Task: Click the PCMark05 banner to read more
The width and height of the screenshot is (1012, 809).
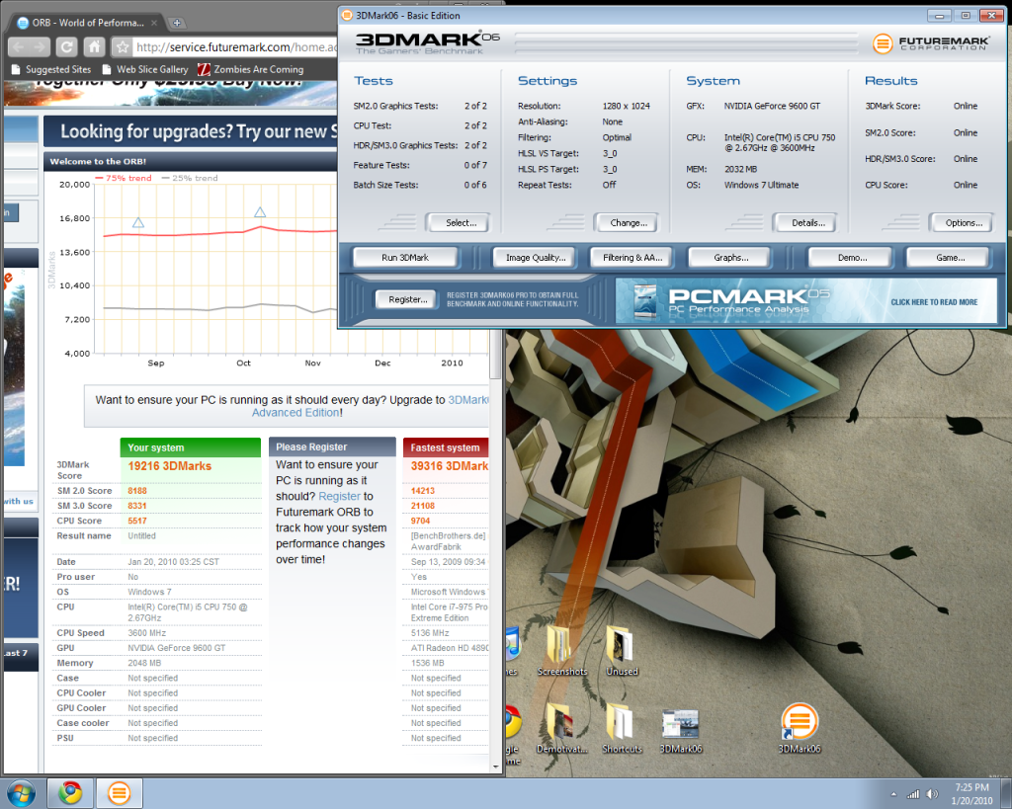Action: coord(806,300)
